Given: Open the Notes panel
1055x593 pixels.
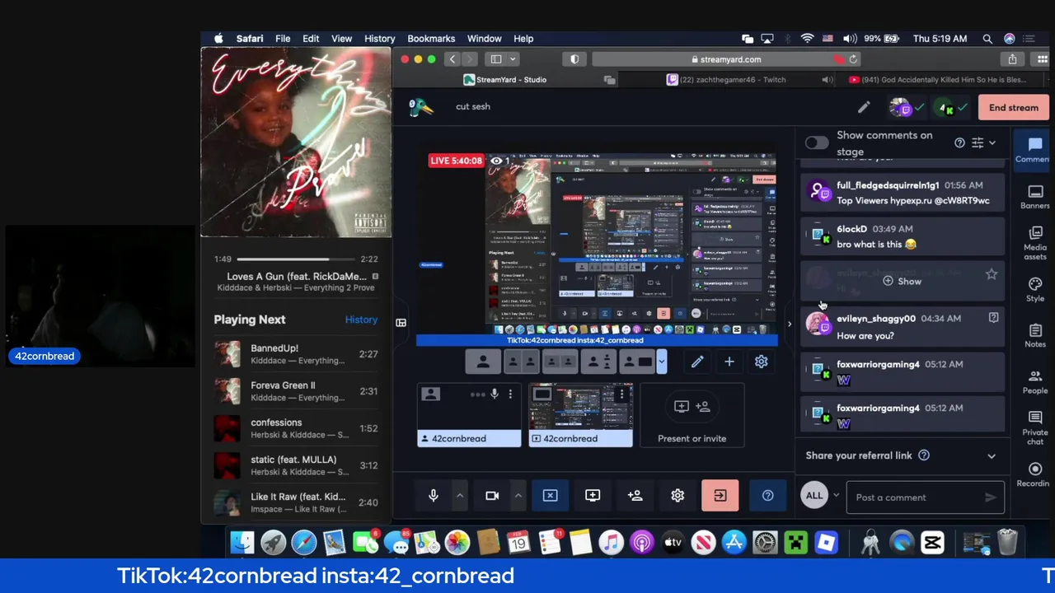Looking at the screenshot, I should pyautogui.click(x=1035, y=335).
